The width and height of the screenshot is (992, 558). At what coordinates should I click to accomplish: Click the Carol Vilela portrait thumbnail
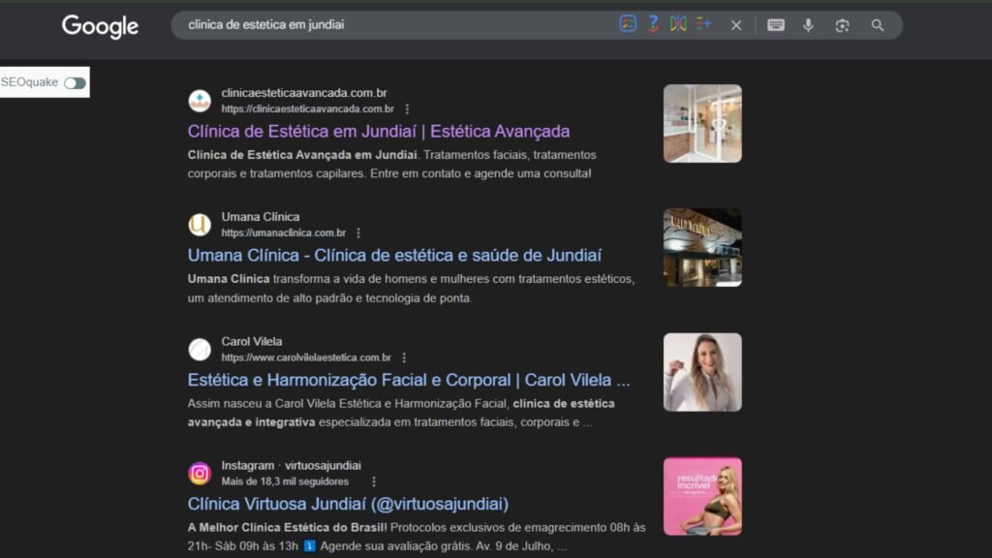click(x=702, y=372)
